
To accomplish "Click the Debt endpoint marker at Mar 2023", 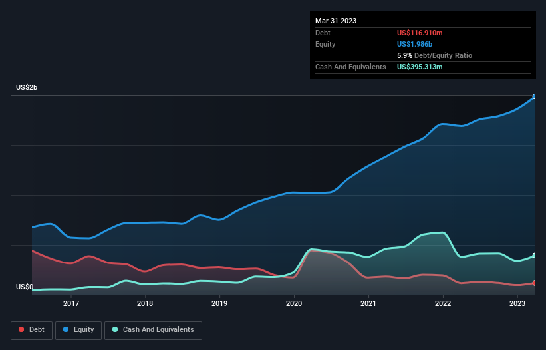I will [x=535, y=283].
